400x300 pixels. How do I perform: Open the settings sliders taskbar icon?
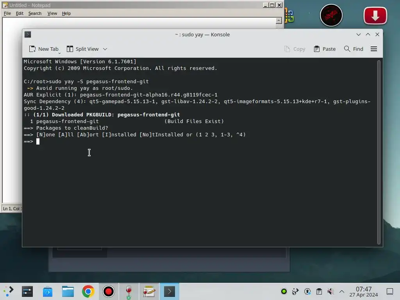point(27,291)
